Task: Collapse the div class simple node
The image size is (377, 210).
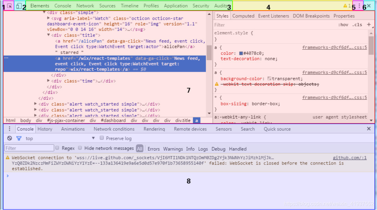Action: click(44, 12)
